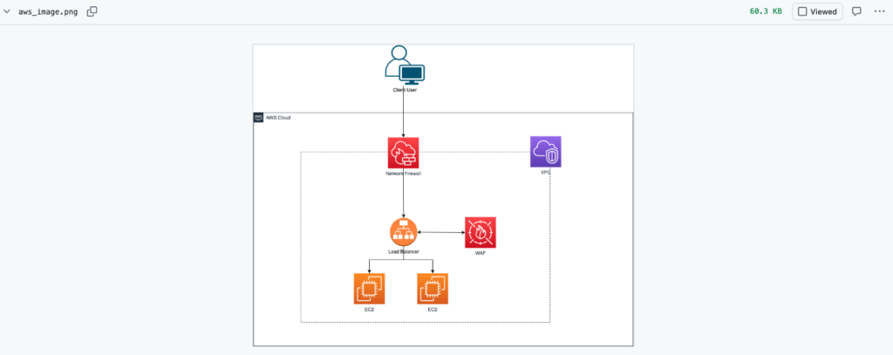The width and height of the screenshot is (893, 355).
Task: Click the Network Firewall text label
Action: point(403,174)
